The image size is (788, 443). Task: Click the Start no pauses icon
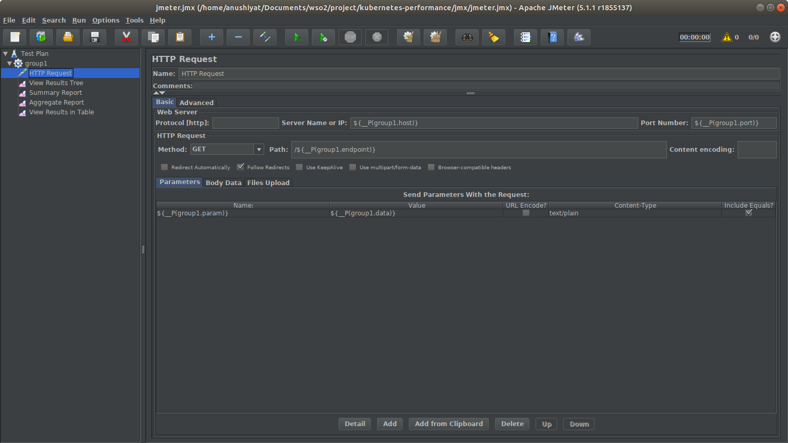coord(323,37)
